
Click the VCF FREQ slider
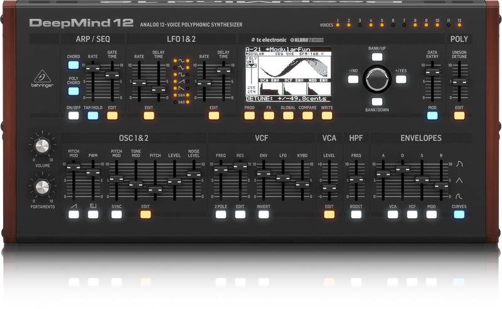click(221, 169)
